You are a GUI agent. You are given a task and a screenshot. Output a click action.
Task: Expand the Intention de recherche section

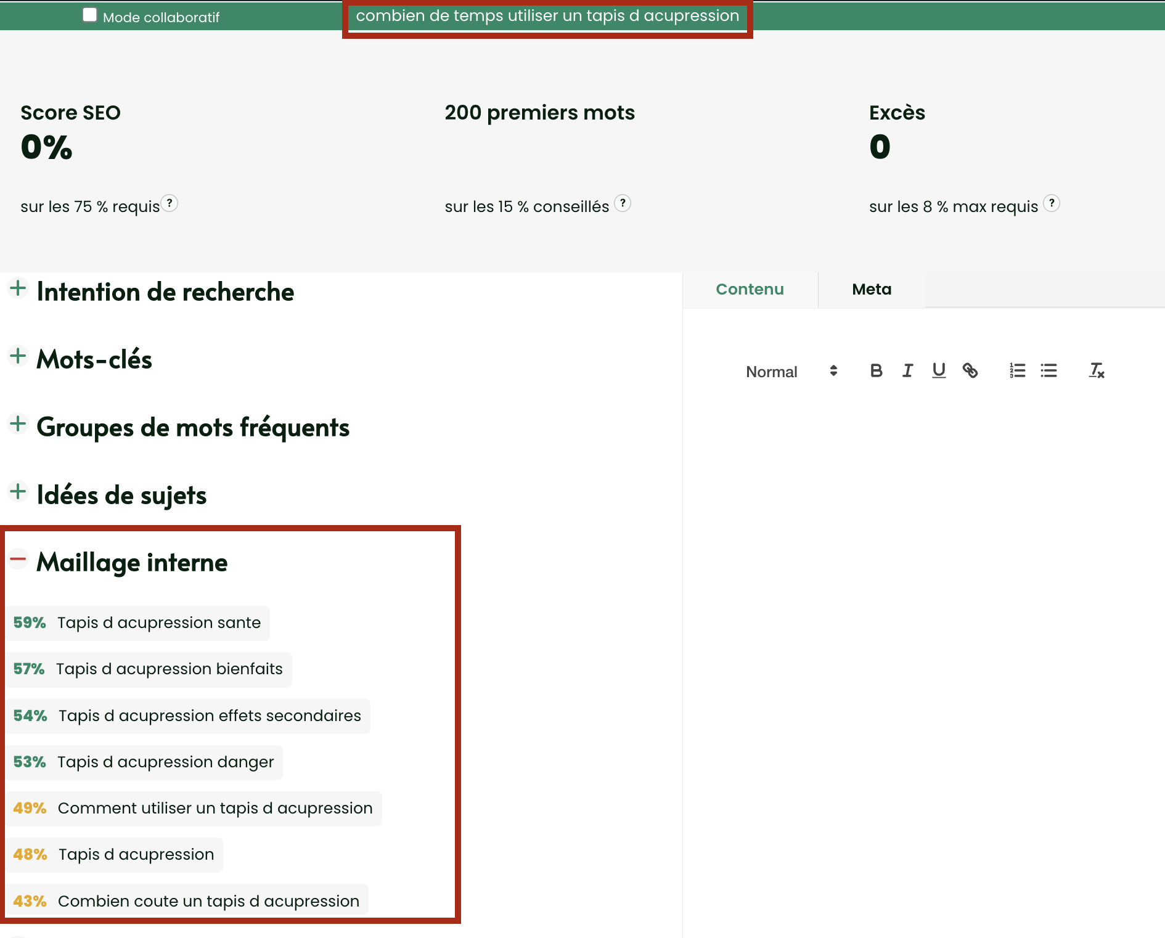pyautogui.click(x=18, y=288)
